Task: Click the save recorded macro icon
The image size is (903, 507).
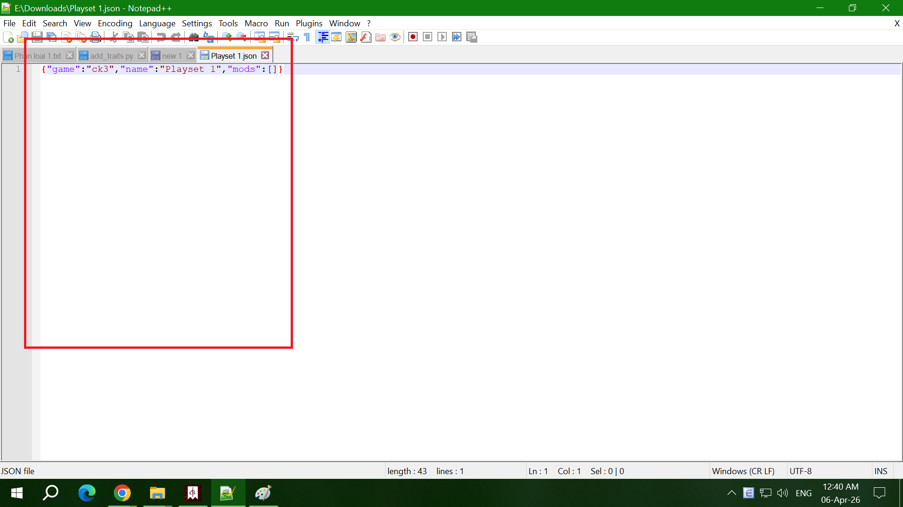Action: point(472,37)
